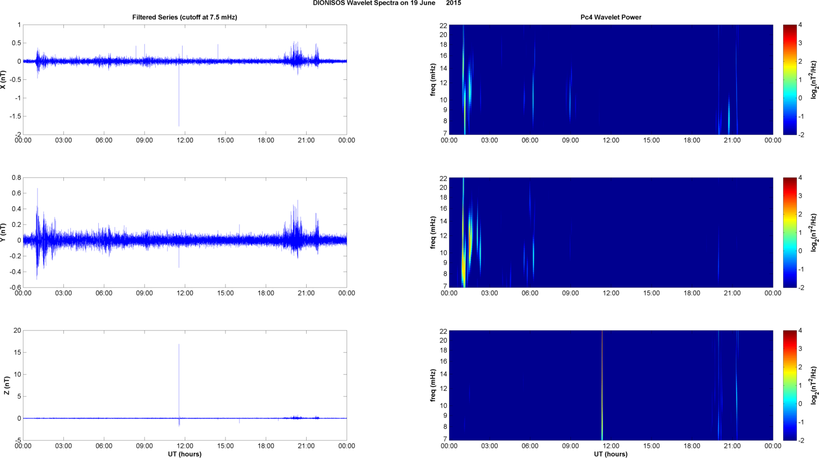The width and height of the screenshot is (819, 458).
Task: Select the 'Pc4 Wavelet Power' heading
Action: click(x=611, y=17)
